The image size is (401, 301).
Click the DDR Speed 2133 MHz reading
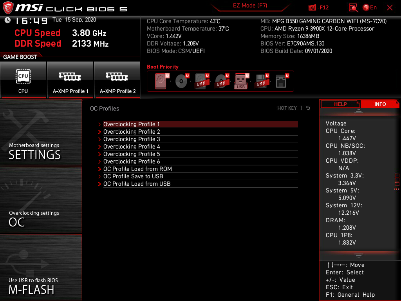pyautogui.click(x=61, y=44)
